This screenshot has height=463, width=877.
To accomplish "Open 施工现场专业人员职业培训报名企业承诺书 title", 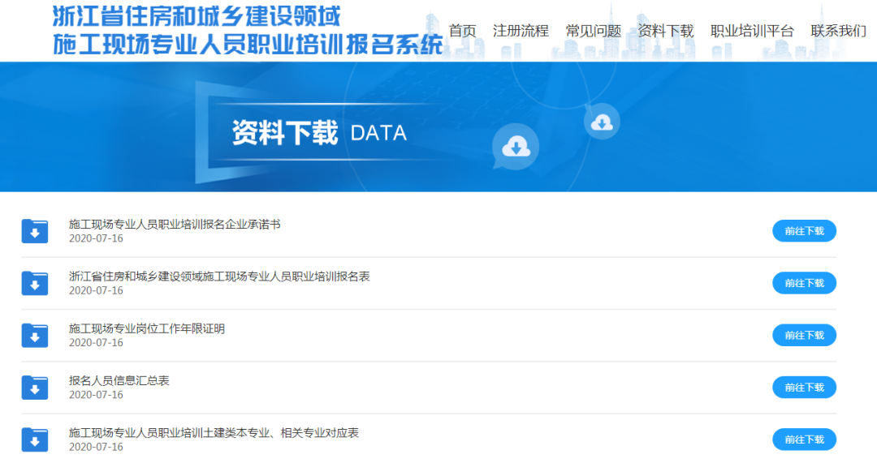I will click(175, 225).
